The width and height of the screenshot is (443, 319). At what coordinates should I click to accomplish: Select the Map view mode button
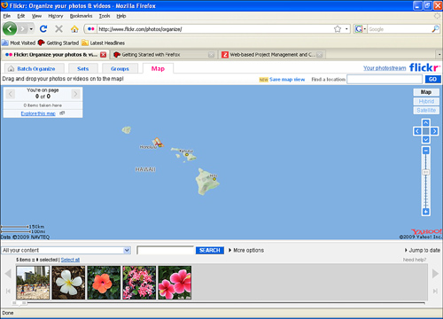(x=426, y=92)
